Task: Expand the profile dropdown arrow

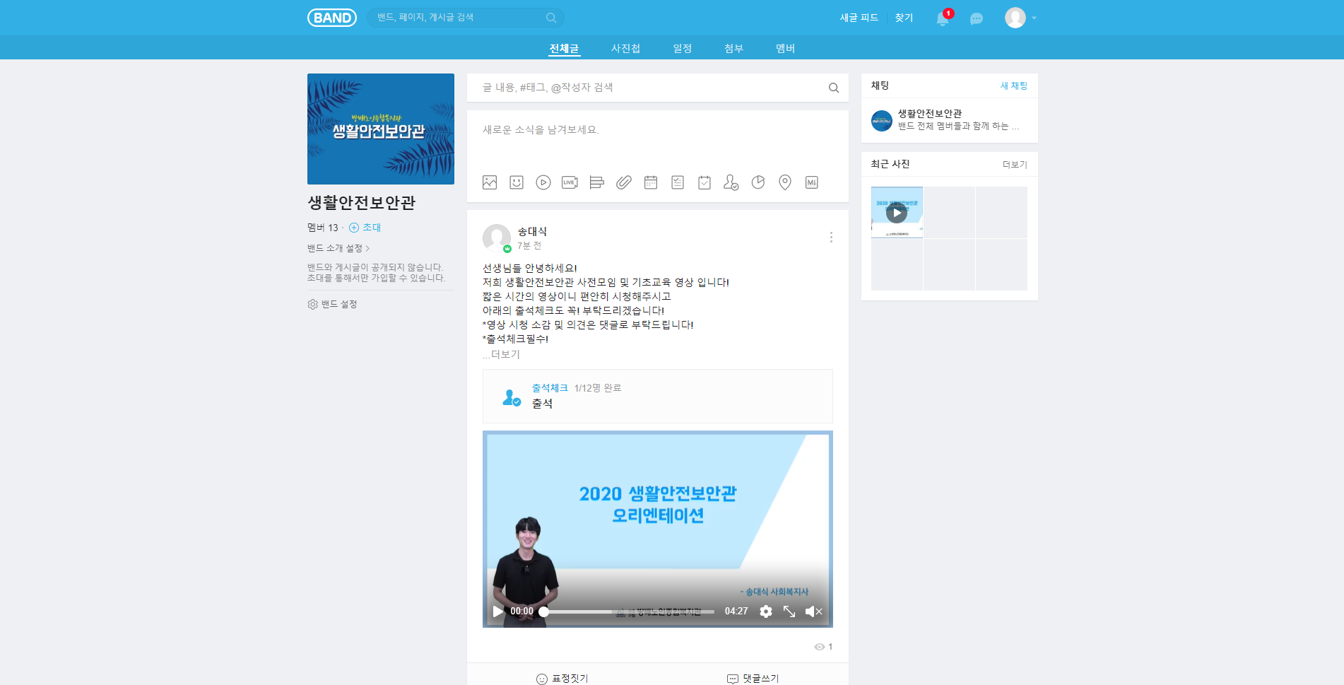Action: [1034, 18]
